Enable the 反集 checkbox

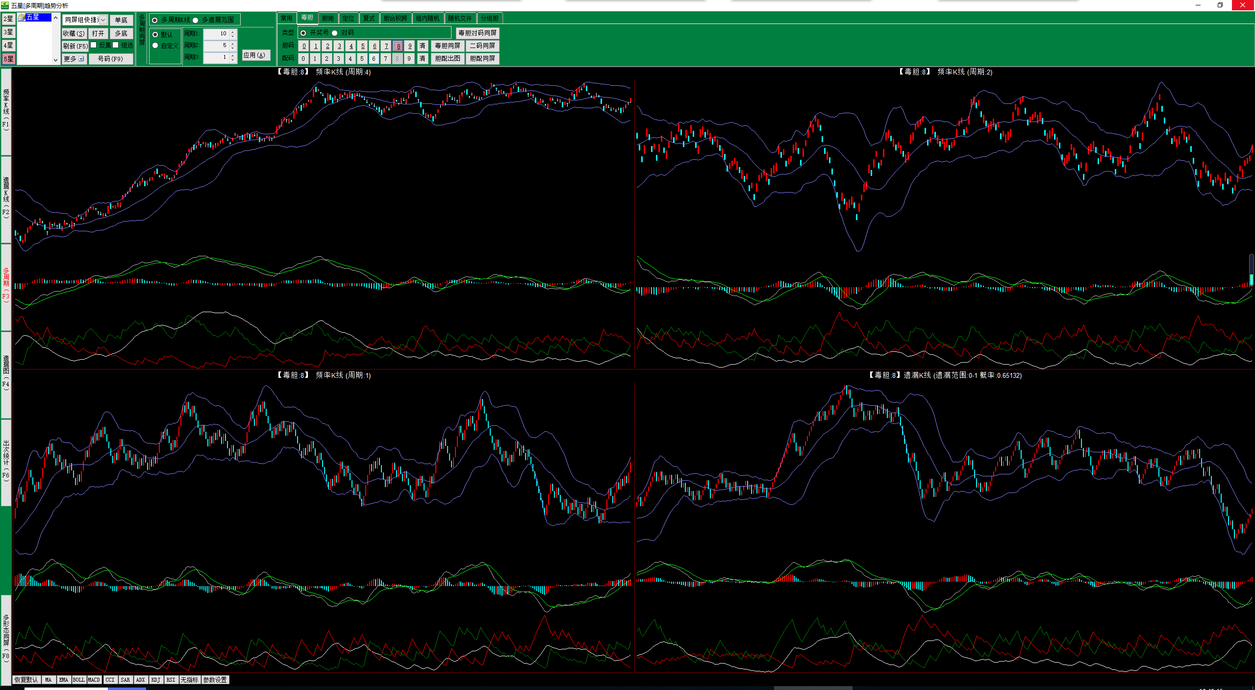94,45
